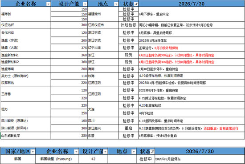Select the 重启 status cell for 独山能源
The image size is (245, 164).
pos(128,128)
